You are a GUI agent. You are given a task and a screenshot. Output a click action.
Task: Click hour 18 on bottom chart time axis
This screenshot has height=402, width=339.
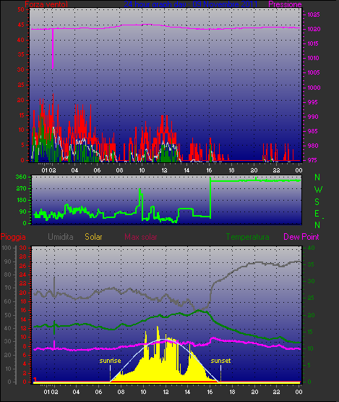232,392
